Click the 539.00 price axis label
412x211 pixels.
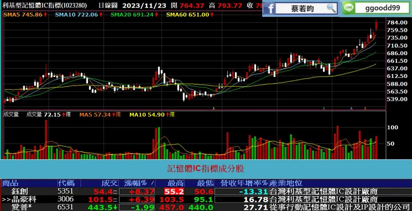pos(397,99)
